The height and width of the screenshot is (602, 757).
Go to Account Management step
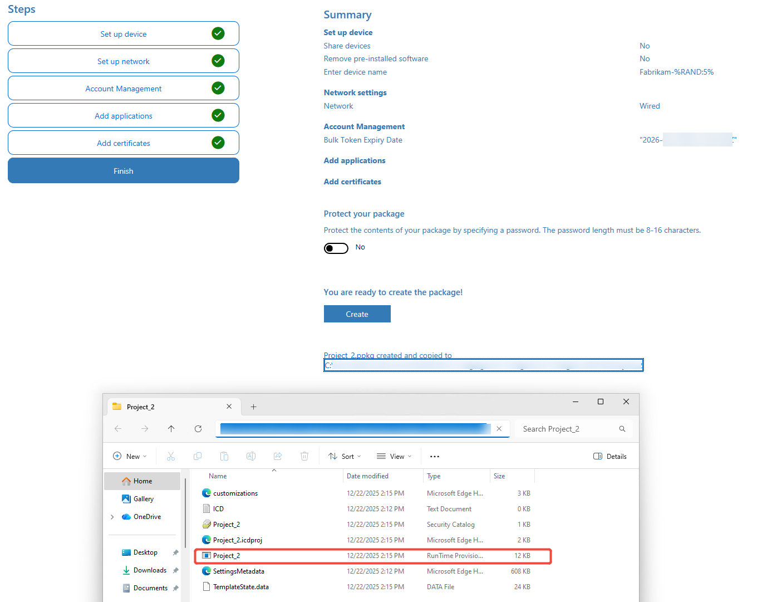(124, 89)
